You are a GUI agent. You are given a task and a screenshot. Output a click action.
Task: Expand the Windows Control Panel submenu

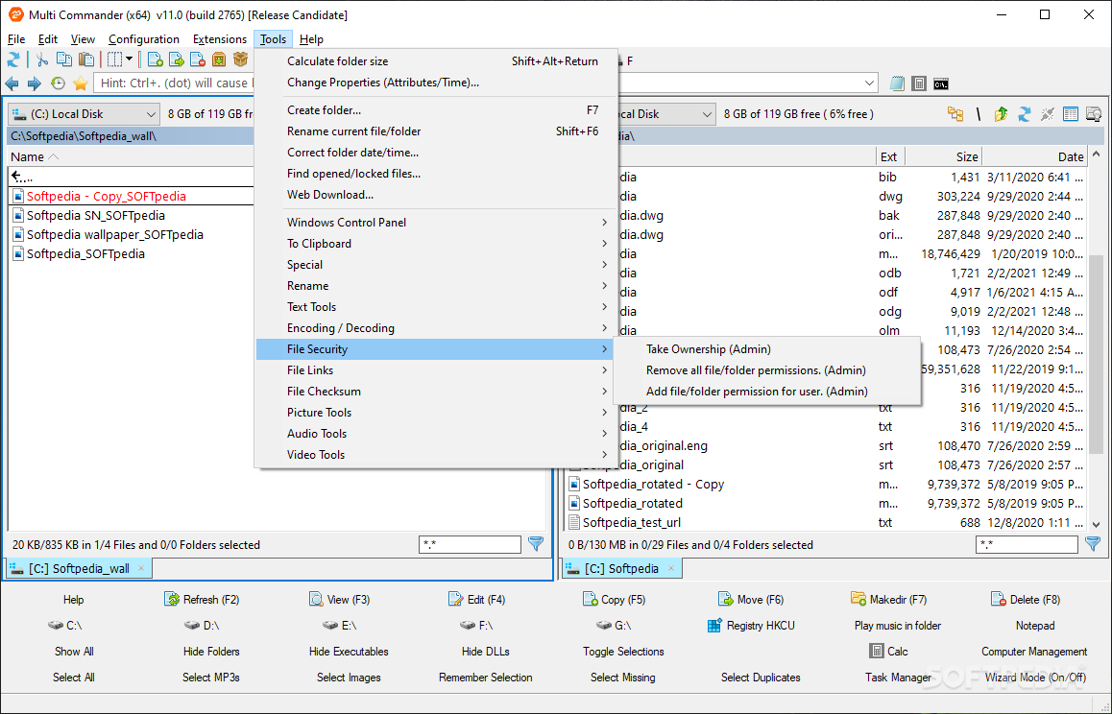pyautogui.click(x=437, y=222)
